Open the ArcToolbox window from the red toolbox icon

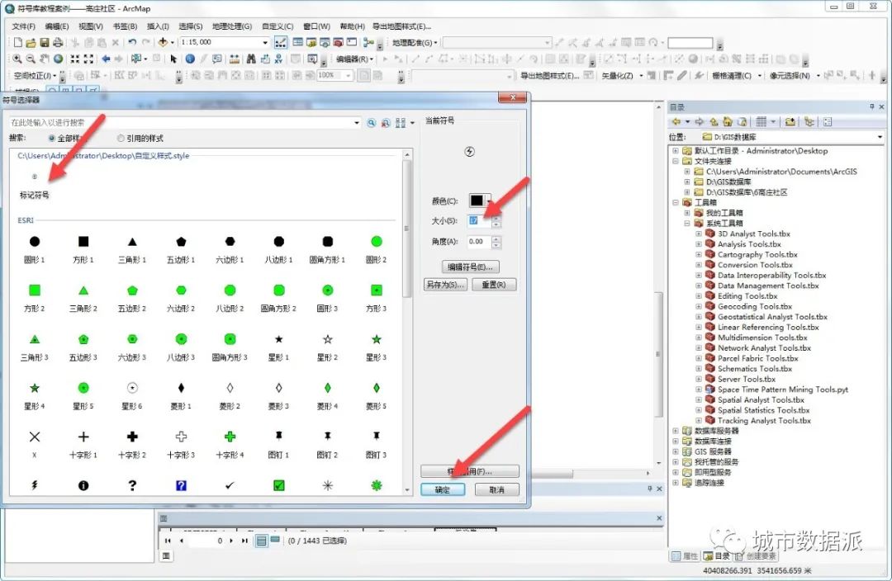pos(339,42)
